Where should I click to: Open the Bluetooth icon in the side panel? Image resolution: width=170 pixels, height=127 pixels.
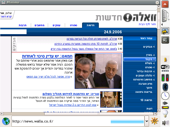coord(165,87)
